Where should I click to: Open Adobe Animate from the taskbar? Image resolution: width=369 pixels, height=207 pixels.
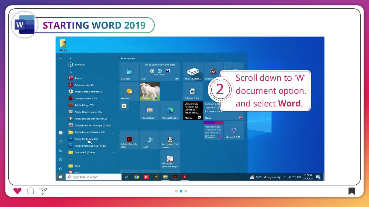(175, 177)
